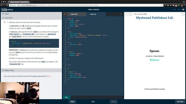The height and width of the screenshot is (104, 186).
Task: Open the Get Help button
Action: click(180, 102)
